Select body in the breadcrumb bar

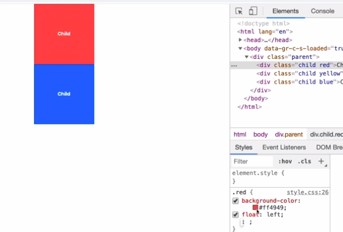[x=260, y=134]
